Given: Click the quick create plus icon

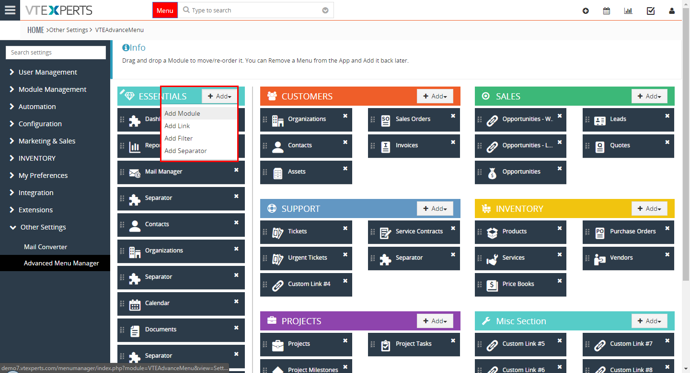Looking at the screenshot, I should (586, 11).
